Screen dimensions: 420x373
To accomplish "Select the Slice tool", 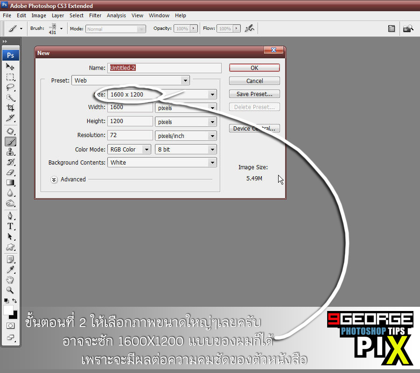I will (x=10, y=118).
